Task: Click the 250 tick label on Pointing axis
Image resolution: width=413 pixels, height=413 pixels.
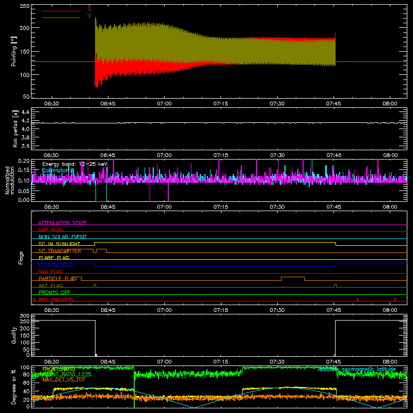Action: pyautogui.click(x=24, y=6)
